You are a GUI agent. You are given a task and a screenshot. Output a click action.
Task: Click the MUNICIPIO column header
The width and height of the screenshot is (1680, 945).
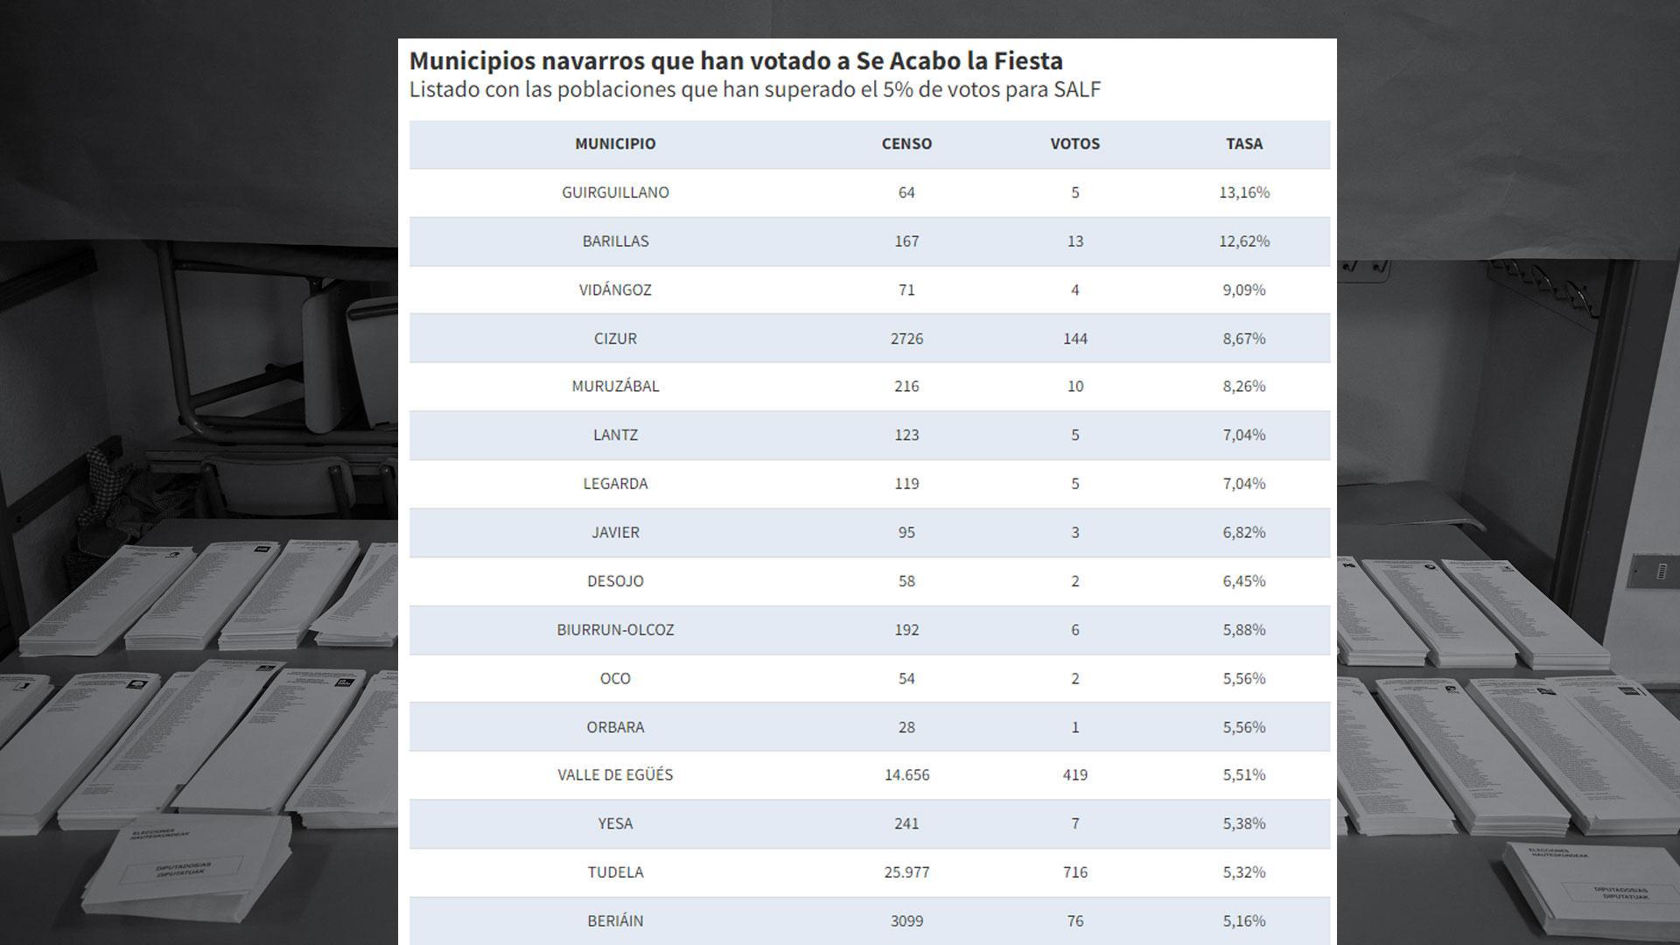615,143
